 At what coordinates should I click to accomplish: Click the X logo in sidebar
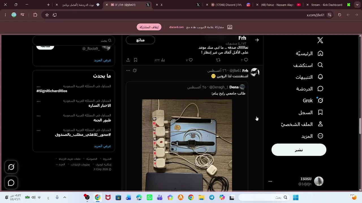coord(320,40)
